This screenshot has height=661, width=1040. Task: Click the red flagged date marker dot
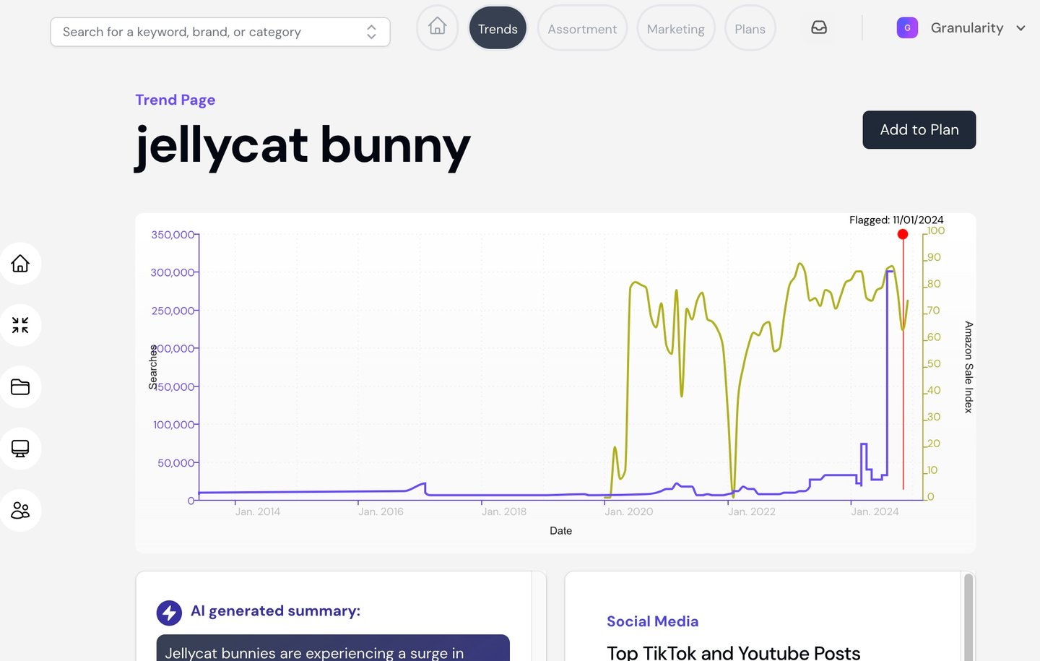click(x=903, y=234)
